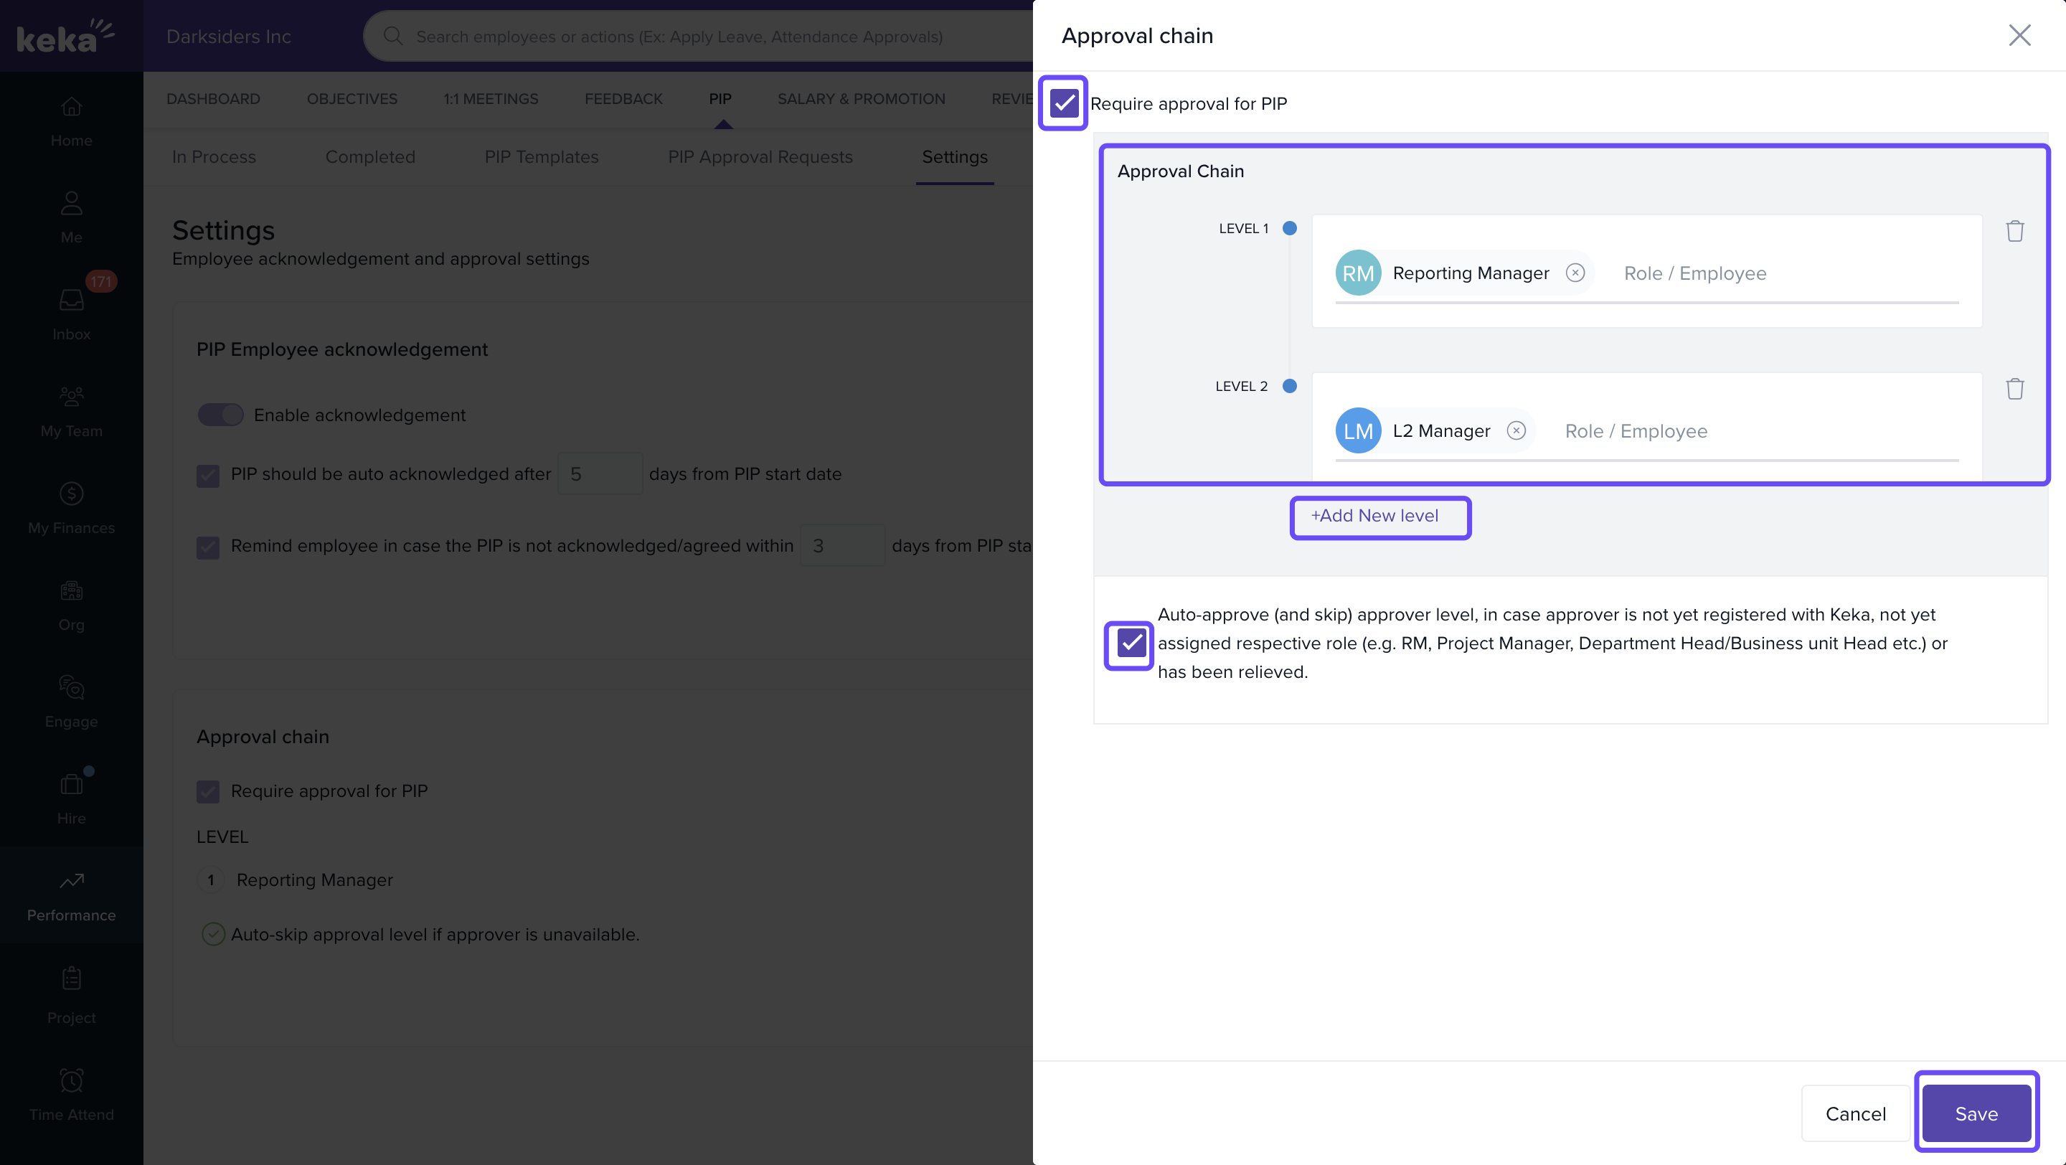Image resolution: width=2066 pixels, height=1165 pixels.
Task: Open the Objectives menu tab
Action: click(352, 98)
